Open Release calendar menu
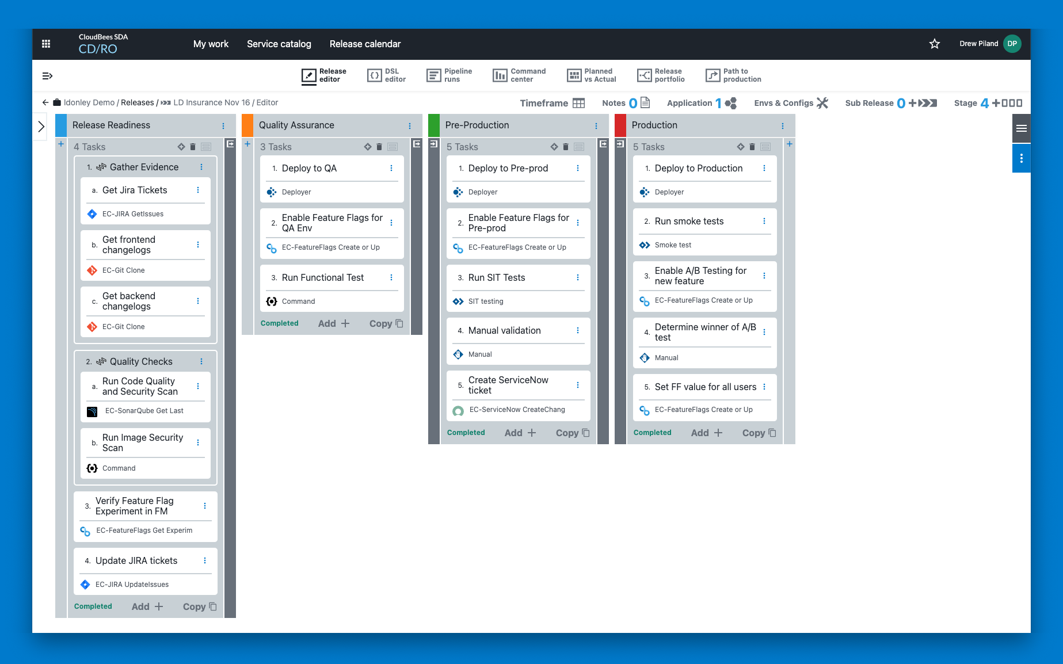1063x664 pixels. click(x=365, y=44)
